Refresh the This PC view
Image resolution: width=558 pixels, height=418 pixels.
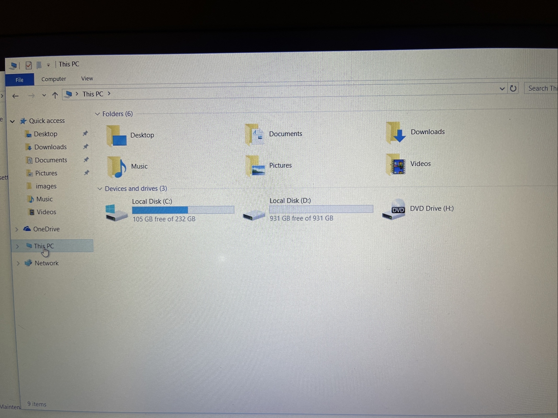click(513, 88)
